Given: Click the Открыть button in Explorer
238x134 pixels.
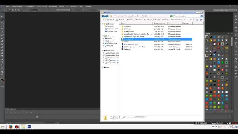Looking at the screenshot, I should [x=120, y=20].
